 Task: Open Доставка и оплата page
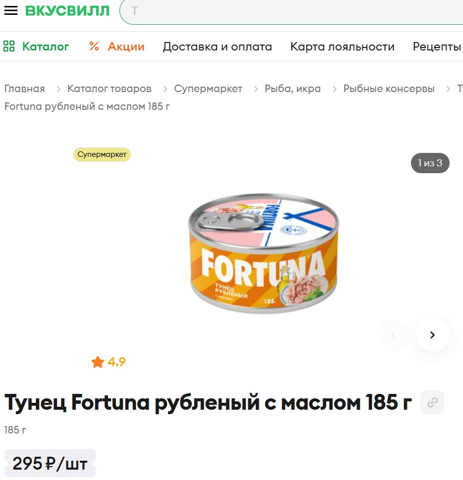(218, 47)
